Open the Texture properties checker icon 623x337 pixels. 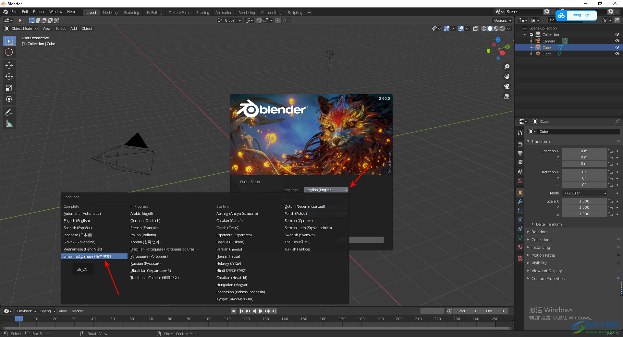520,259
